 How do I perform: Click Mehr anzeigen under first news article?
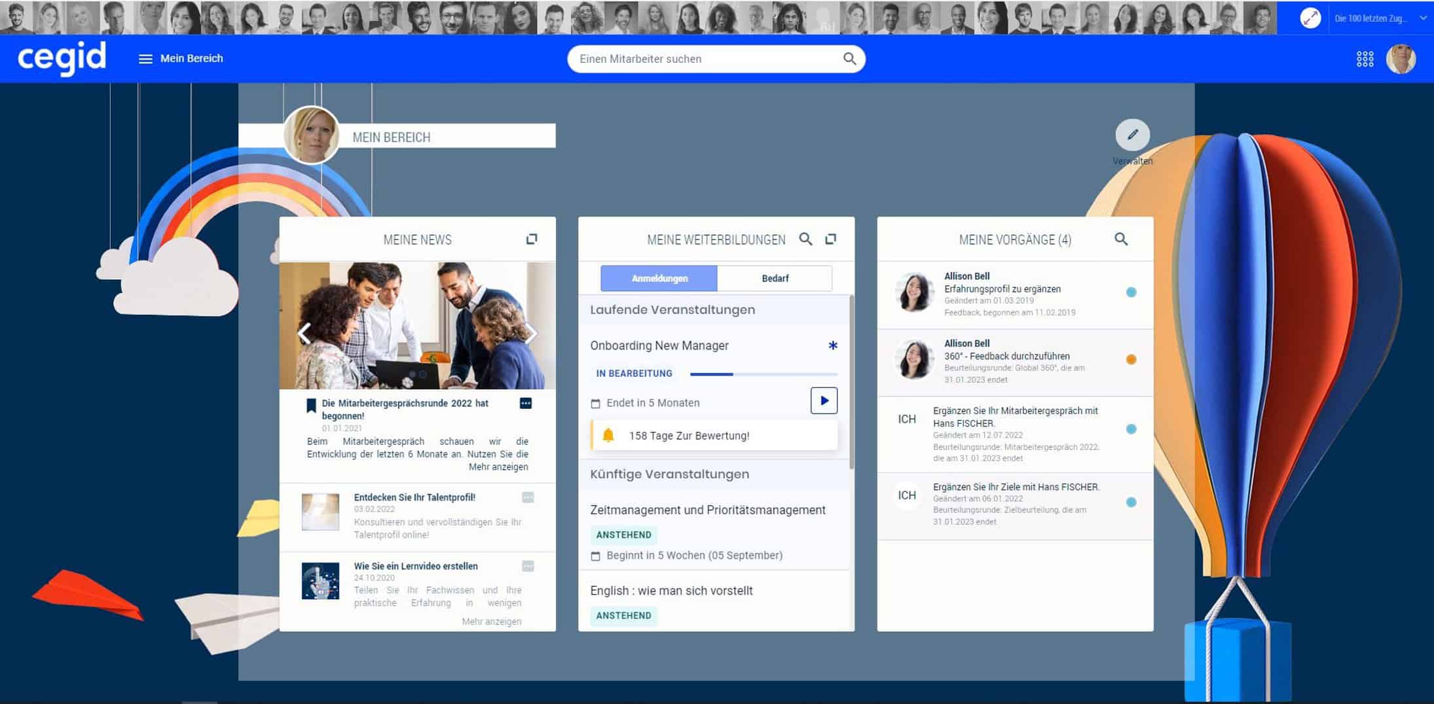pos(498,467)
